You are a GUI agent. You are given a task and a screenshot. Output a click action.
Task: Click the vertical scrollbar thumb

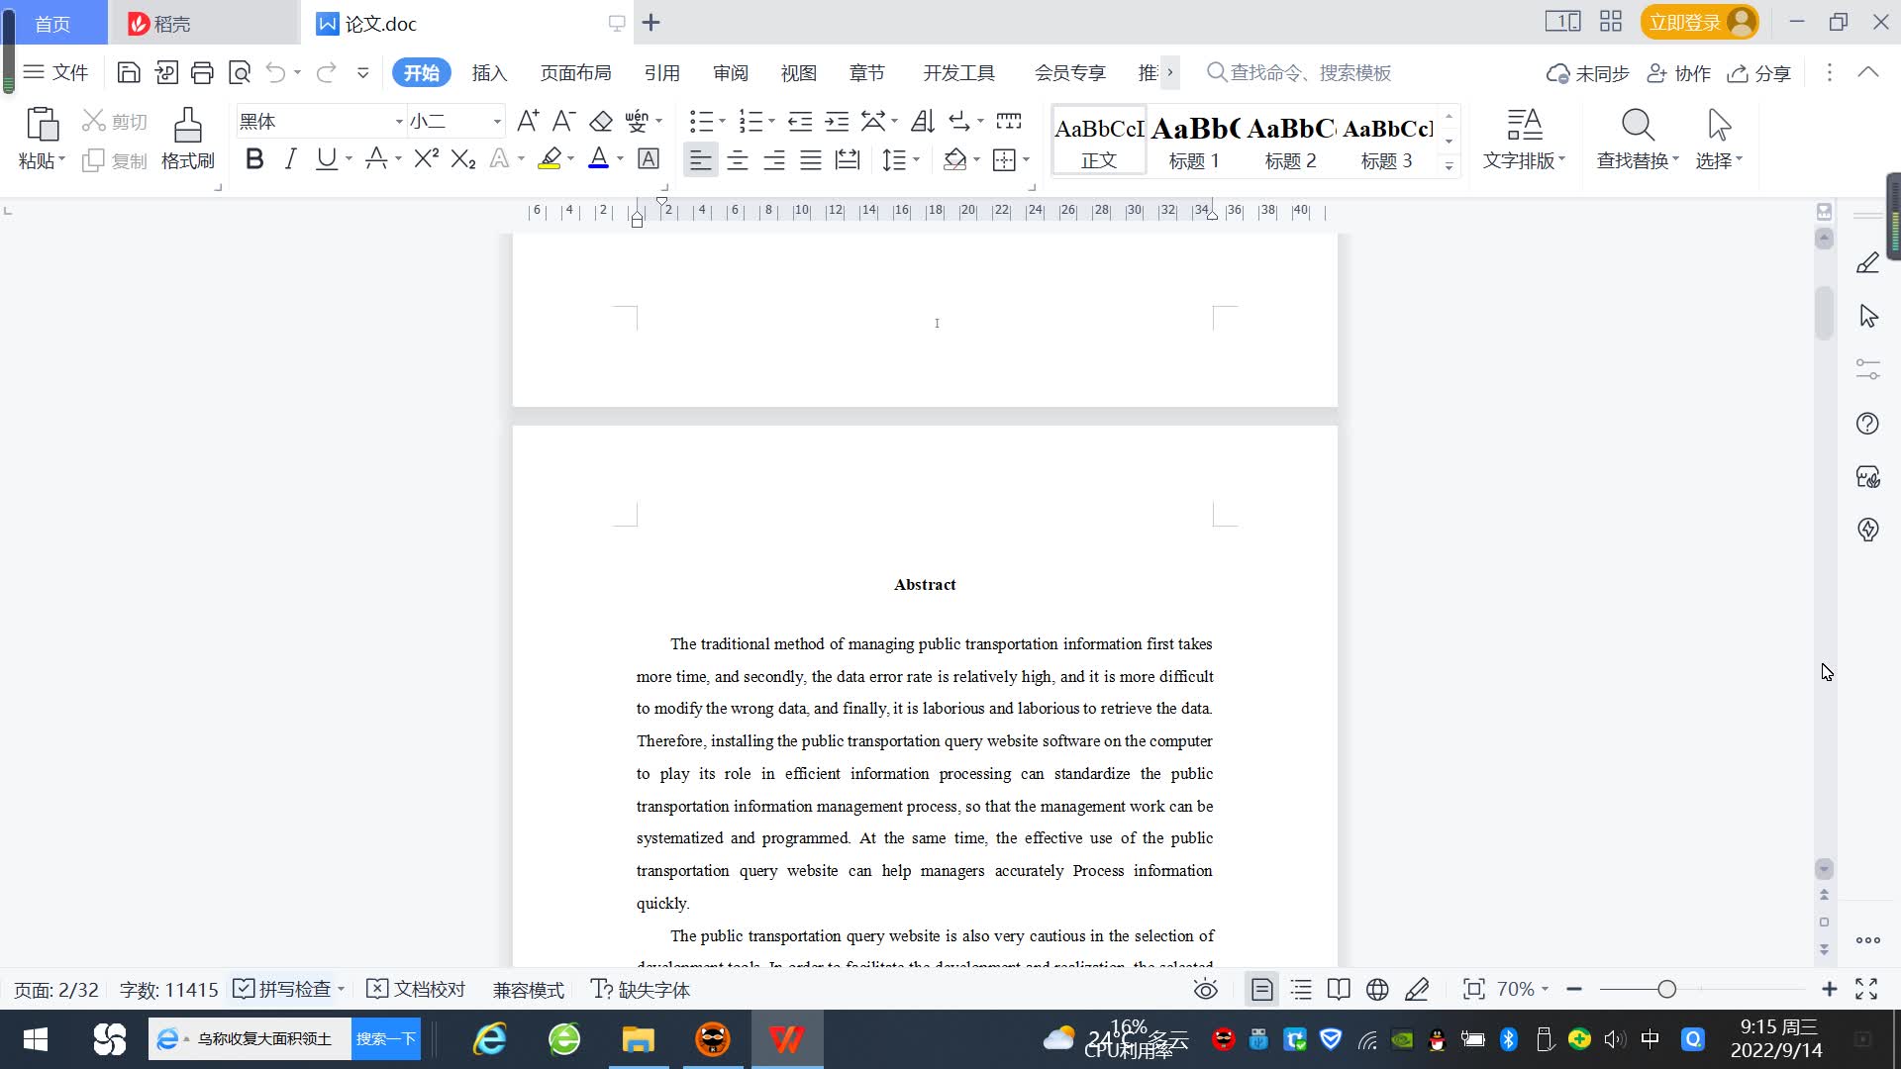click(1824, 313)
